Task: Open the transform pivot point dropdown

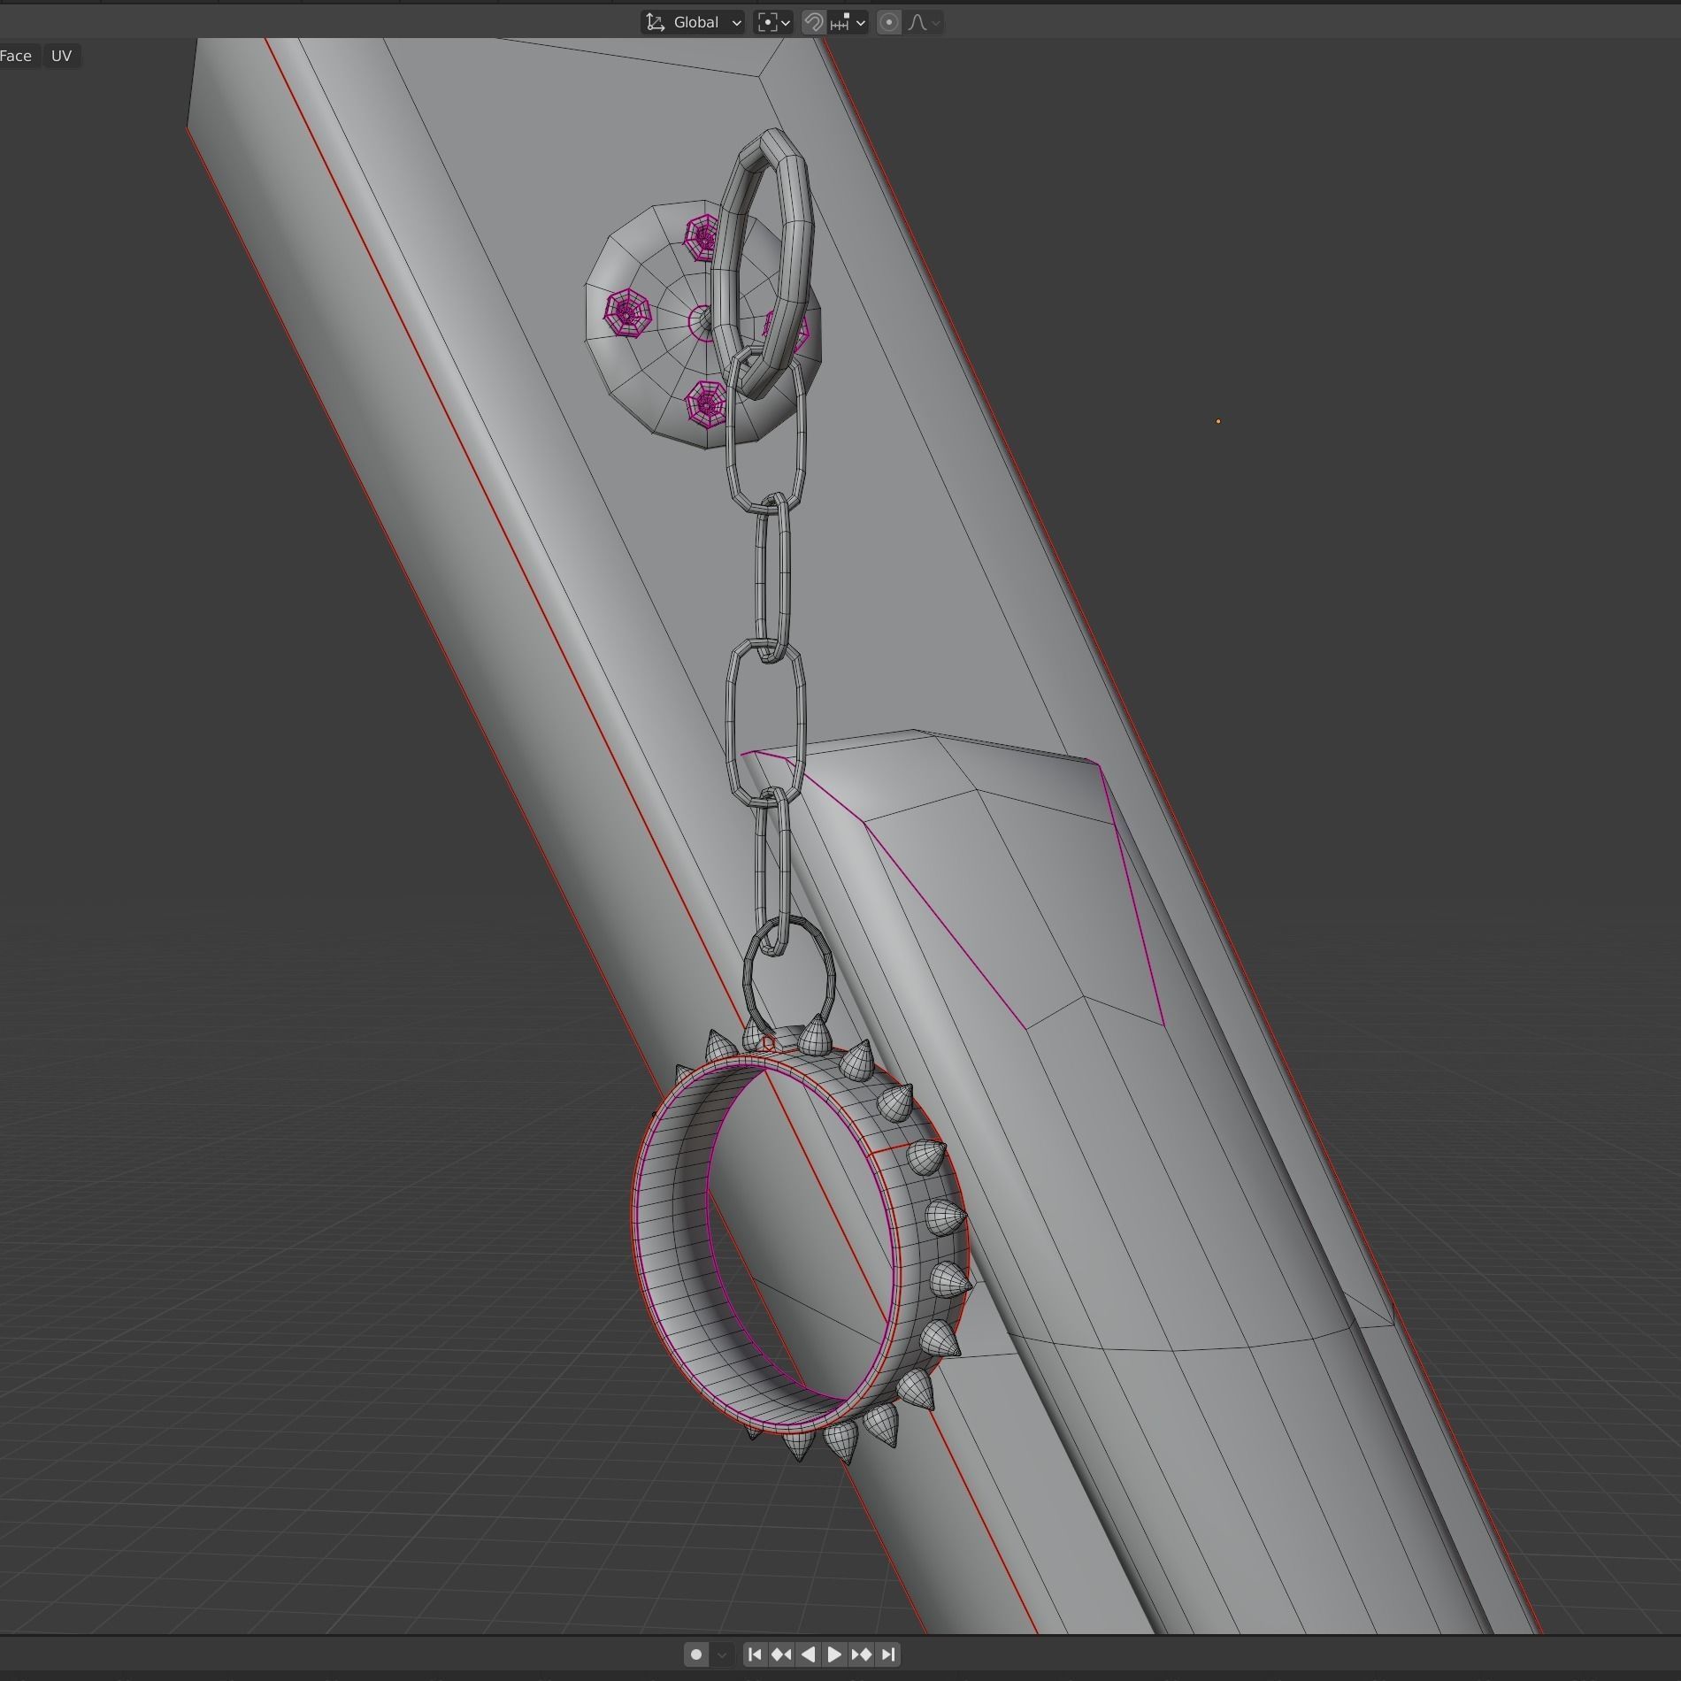Action: coord(773,22)
